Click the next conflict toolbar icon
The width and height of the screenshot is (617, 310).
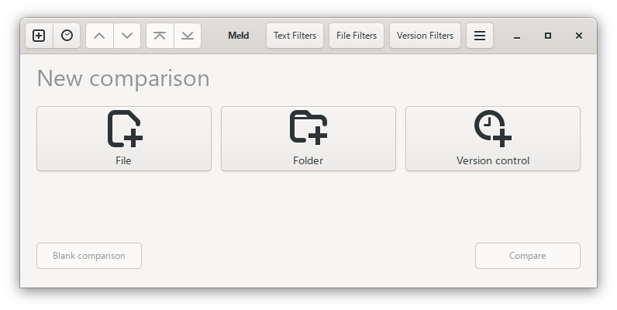tap(188, 36)
